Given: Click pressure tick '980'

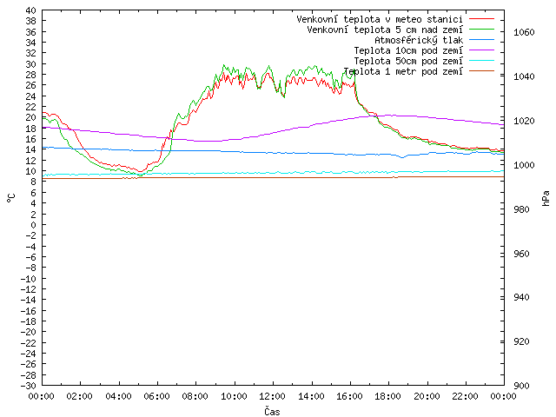Looking at the screenshot, I should click(521, 209).
